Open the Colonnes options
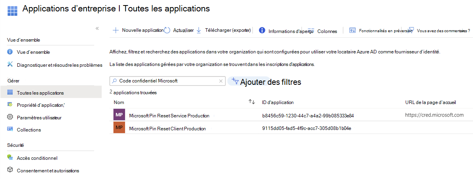 point(327,31)
